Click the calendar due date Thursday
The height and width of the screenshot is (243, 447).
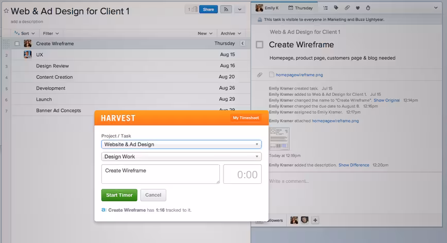pos(300,8)
